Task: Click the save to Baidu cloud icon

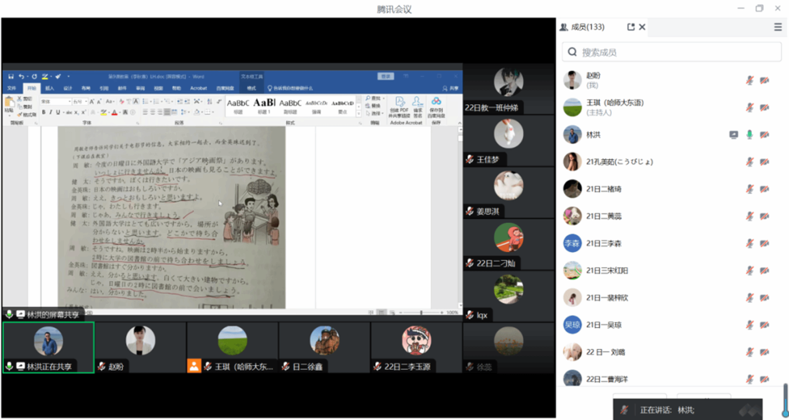Action: point(436,101)
